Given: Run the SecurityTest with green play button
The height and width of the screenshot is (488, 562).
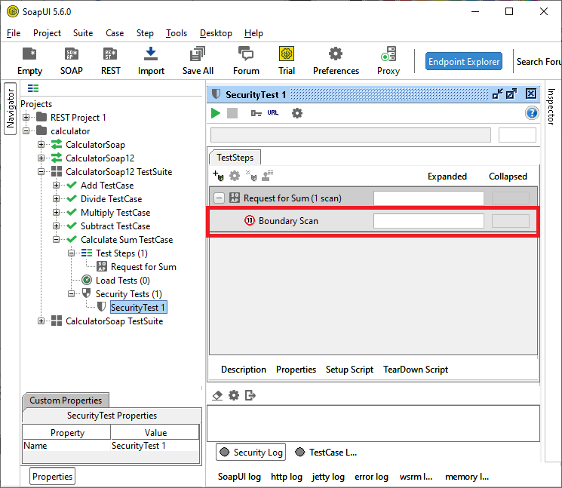Looking at the screenshot, I should pos(216,113).
